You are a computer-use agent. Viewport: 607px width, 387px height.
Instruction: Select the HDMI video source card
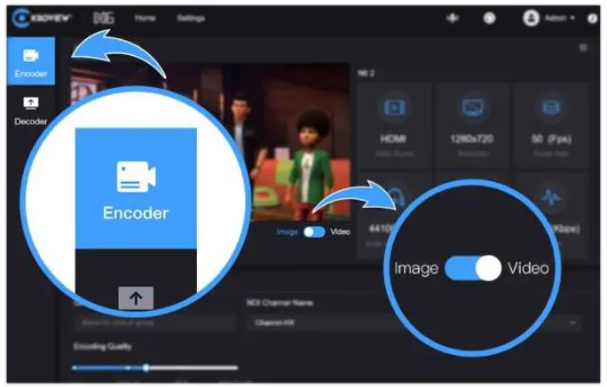[x=393, y=126]
